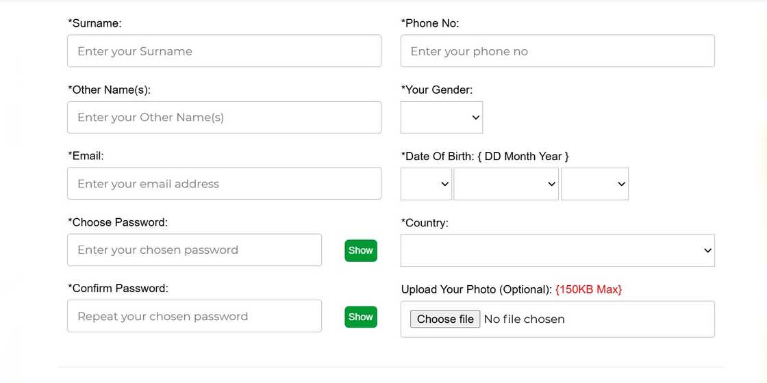767x383 pixels.
Task: Click the Gender dropdown chevron
Action: [x=477, y=118]
